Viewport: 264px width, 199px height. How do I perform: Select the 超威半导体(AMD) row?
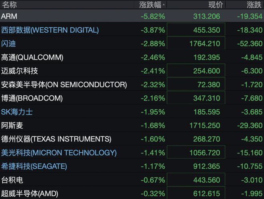[x=132, y=193]
